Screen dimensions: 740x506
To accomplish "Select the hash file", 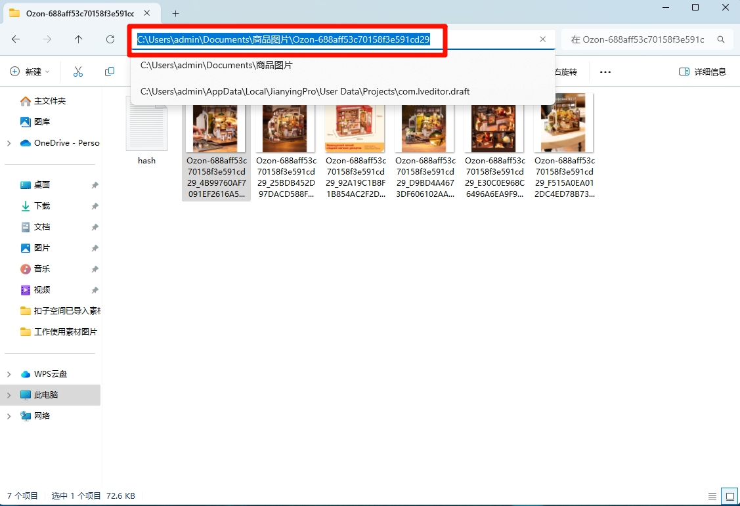I will [146, 131].
